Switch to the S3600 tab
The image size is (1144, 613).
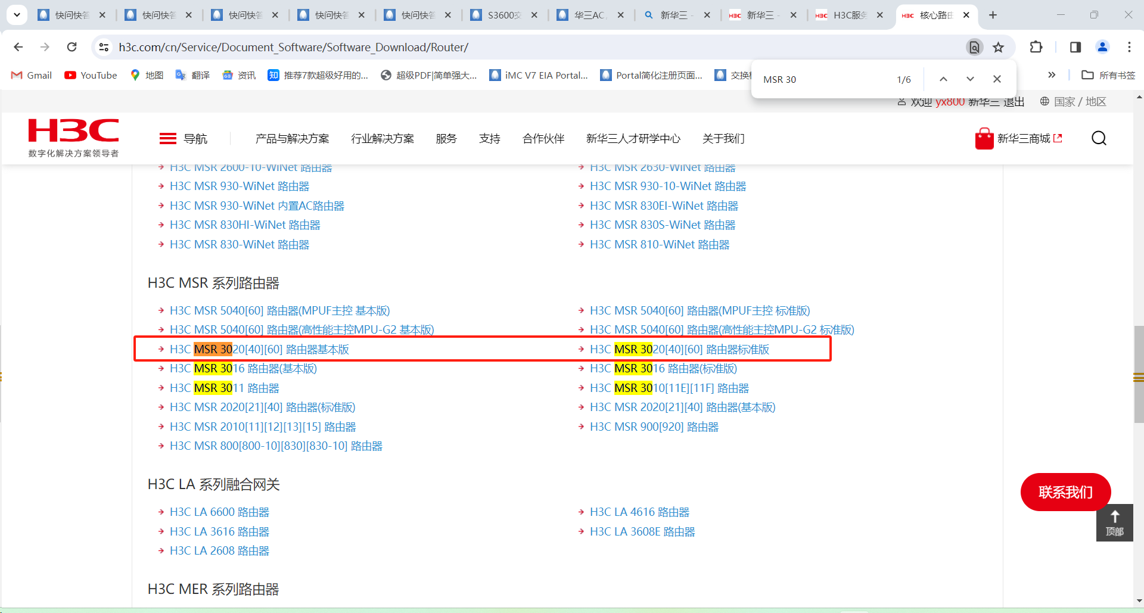504,15
